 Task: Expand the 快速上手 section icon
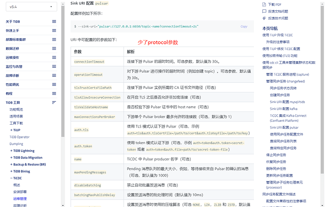click(x=54, y=31)
